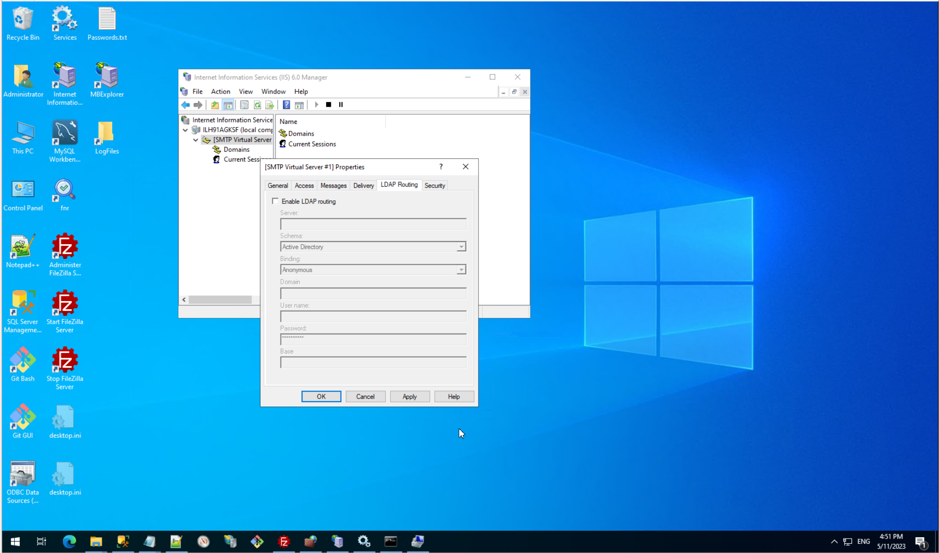Open FileZilla from the taskbar
Screen dimensions: 939x553
tap(284, 542)
